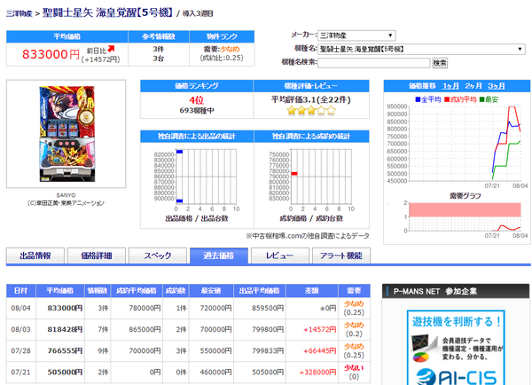Click the 成約平均価格 column header

pyautogui.click(x=137, y=291)
